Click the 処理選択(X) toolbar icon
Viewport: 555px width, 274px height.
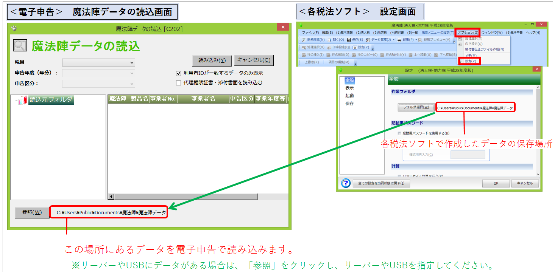pyautogui.click(x=304, y=47)
